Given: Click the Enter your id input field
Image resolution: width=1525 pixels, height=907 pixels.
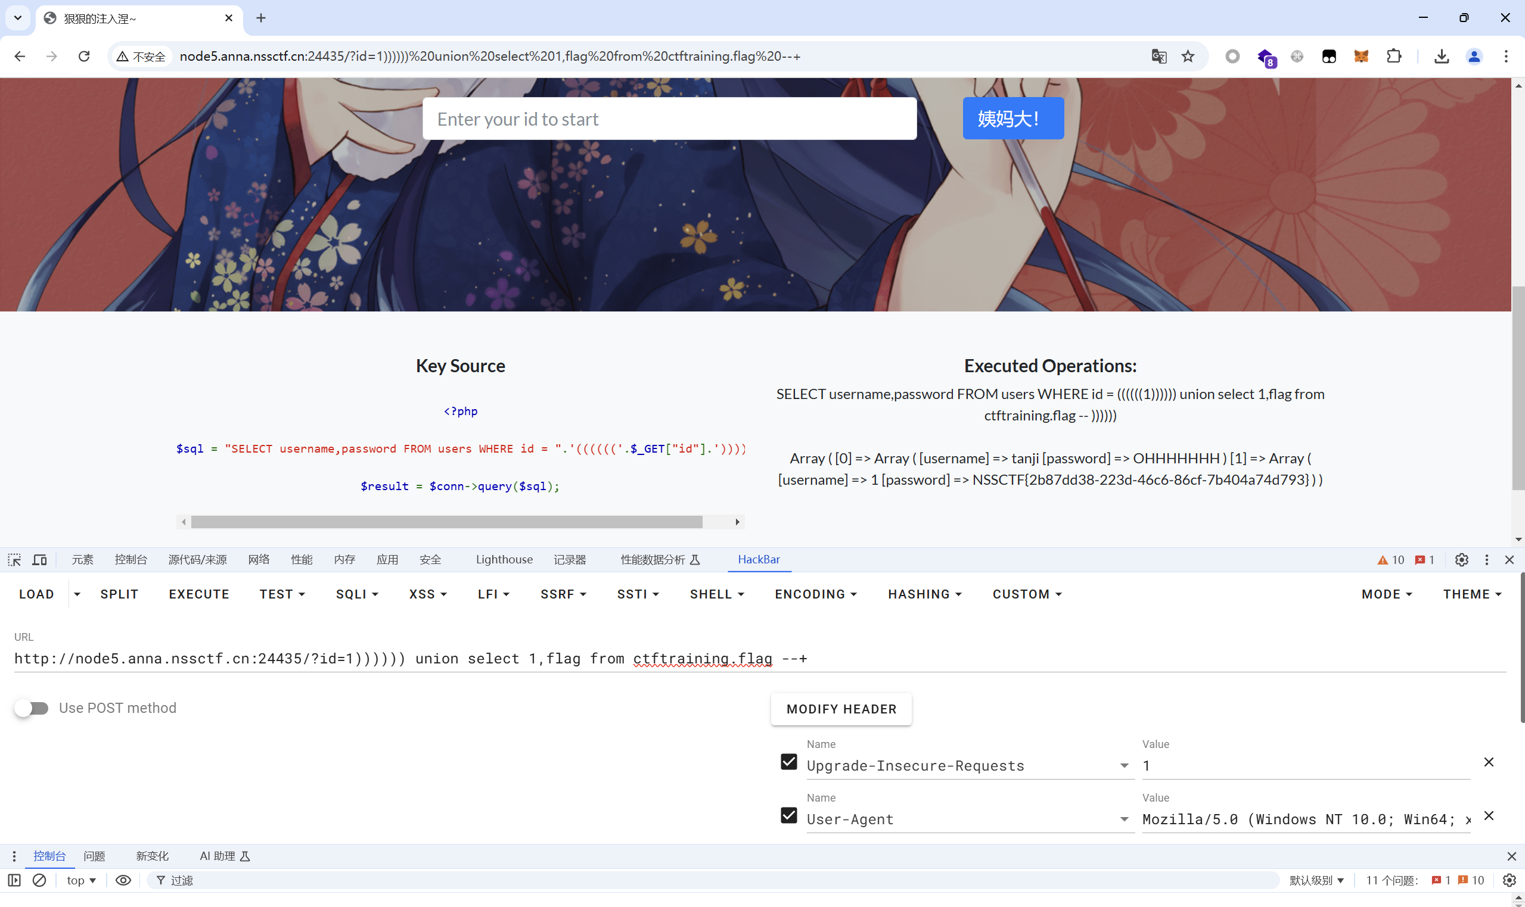Looking at the screenshot, I should (x=670, y=119).
